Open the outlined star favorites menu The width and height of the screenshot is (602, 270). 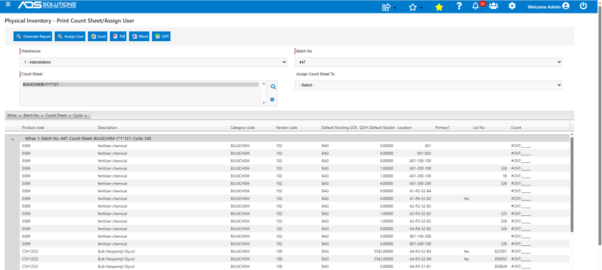click(414, 7)
